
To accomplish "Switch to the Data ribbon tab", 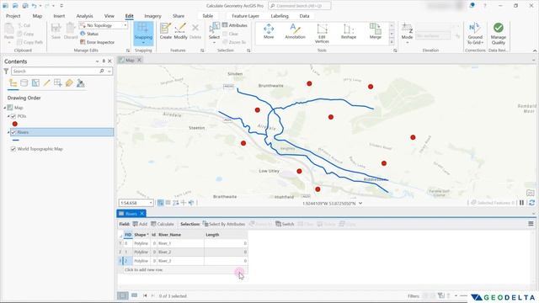I will click(304, 16).
